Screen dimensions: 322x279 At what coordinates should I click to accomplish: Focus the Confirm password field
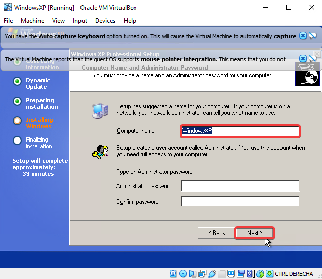[x=240, y=201]
